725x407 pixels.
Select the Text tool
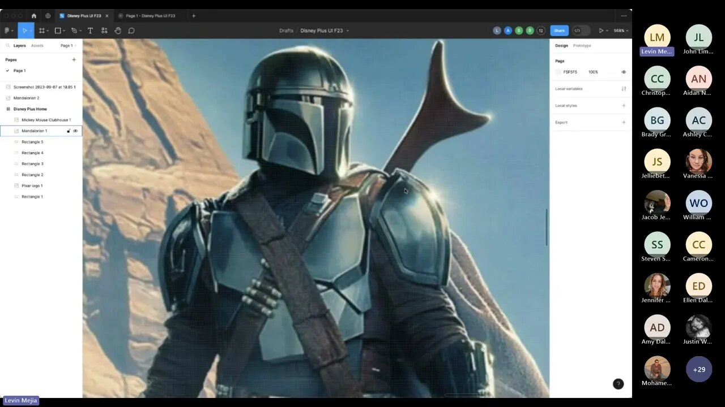90,31
